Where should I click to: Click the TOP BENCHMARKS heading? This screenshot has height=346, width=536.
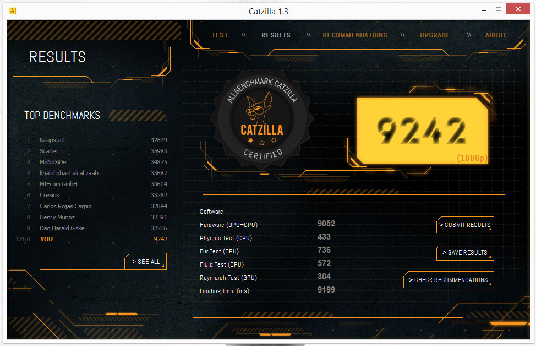(x=62, y=115)
